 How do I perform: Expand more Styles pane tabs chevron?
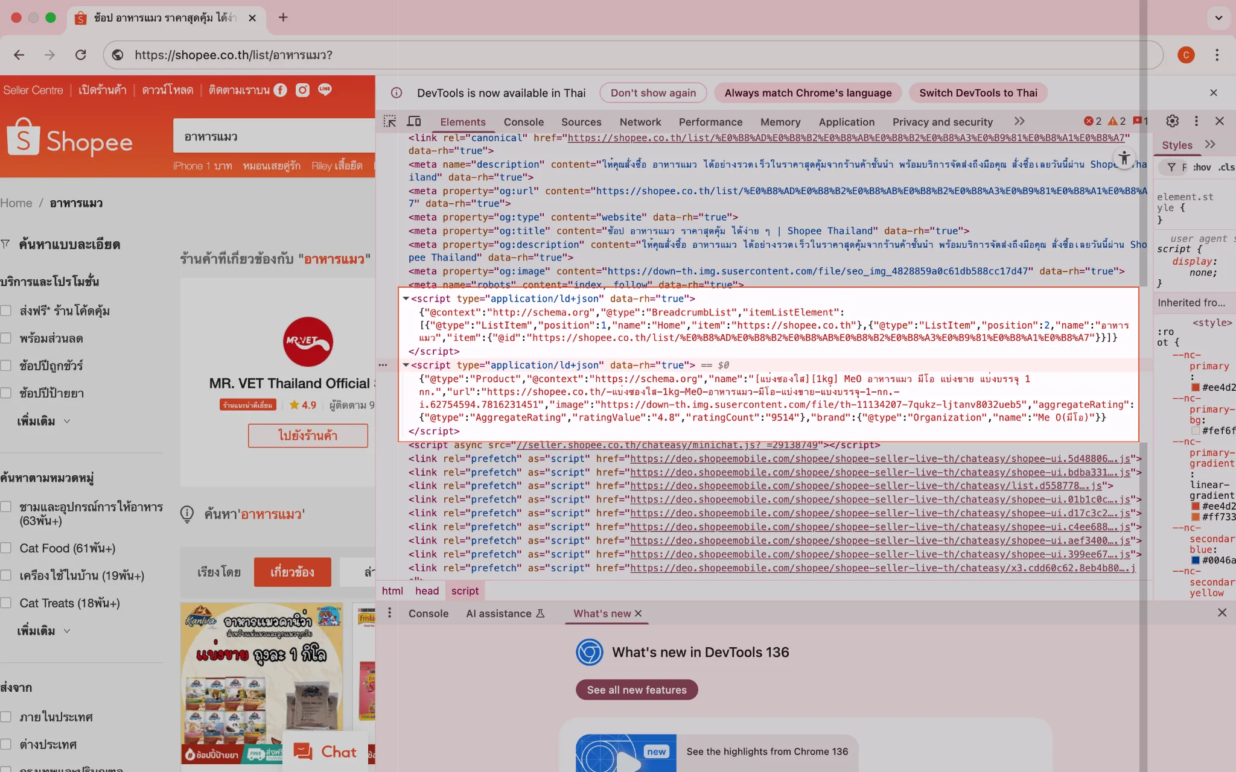point(1209,144)
